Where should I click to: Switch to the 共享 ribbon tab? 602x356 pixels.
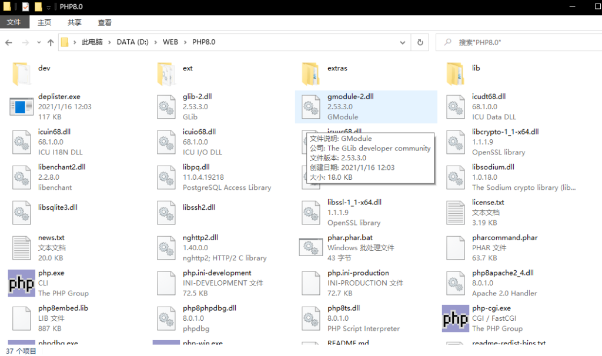point(75,23)
